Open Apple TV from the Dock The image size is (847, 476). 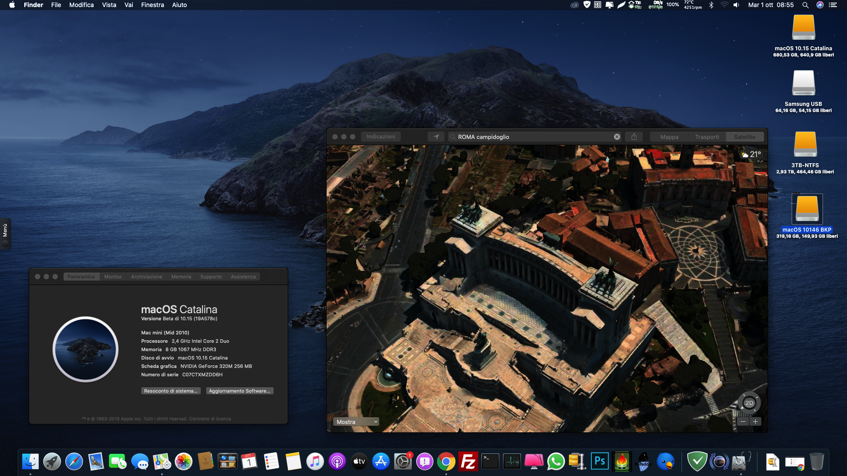pyautogui.click(x=359, y=461)
